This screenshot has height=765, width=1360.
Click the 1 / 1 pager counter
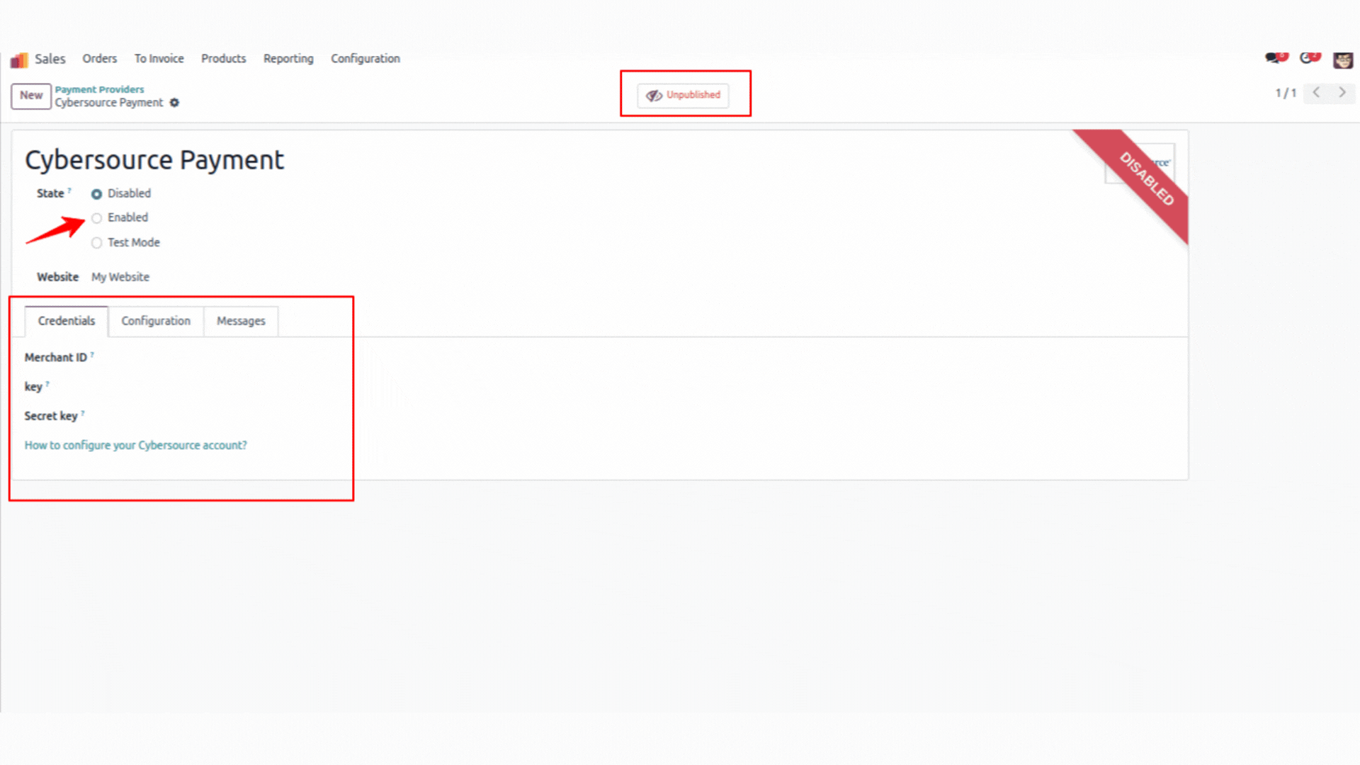[1286, 93]
